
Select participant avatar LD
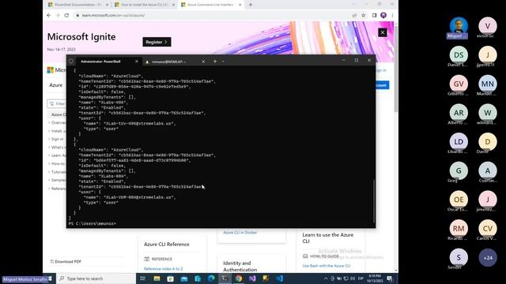click(x=459, y=142)
